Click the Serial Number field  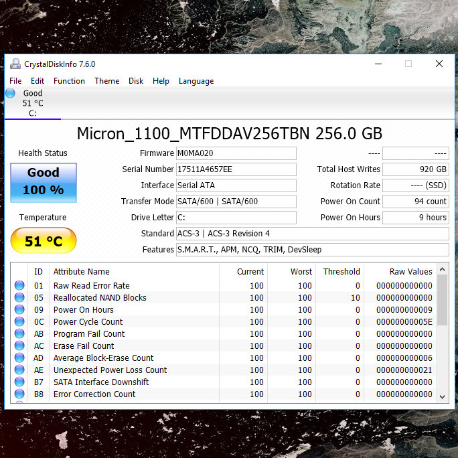236,169
